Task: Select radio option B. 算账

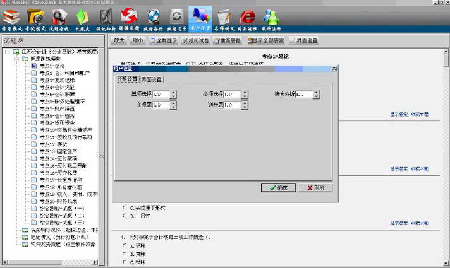Action: tap(125, 253)
